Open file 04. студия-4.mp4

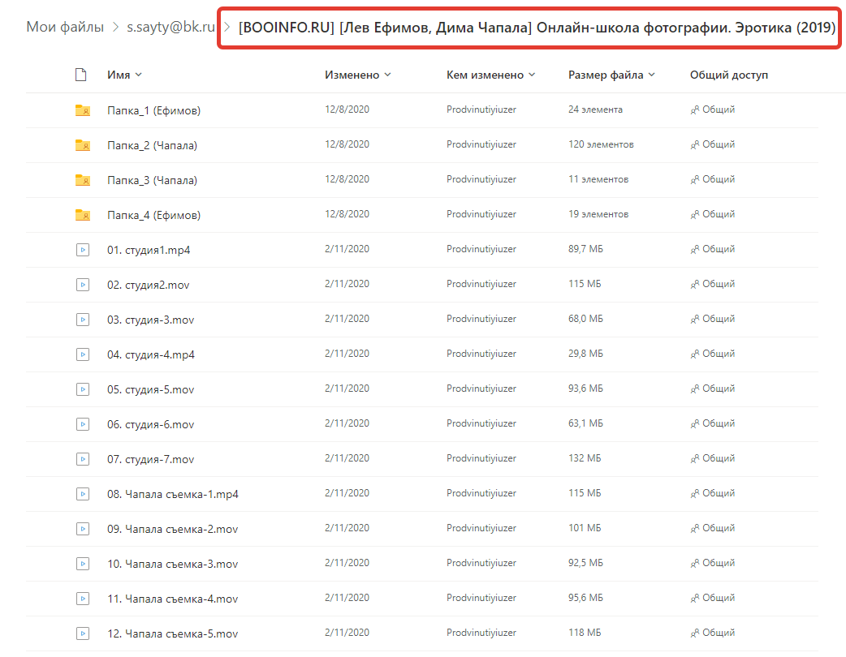(150, 354)
